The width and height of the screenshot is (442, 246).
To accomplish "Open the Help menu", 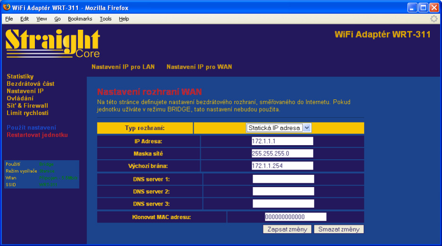I will 124,19.
